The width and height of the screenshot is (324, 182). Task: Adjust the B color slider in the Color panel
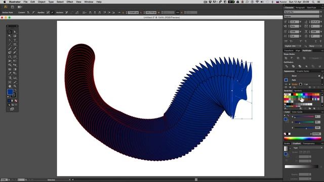coord(304,128)
